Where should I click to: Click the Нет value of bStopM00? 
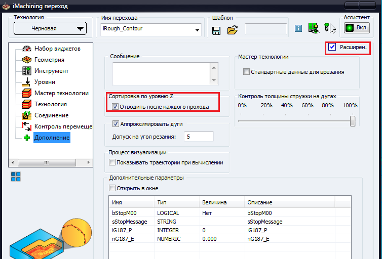(222, 213)
